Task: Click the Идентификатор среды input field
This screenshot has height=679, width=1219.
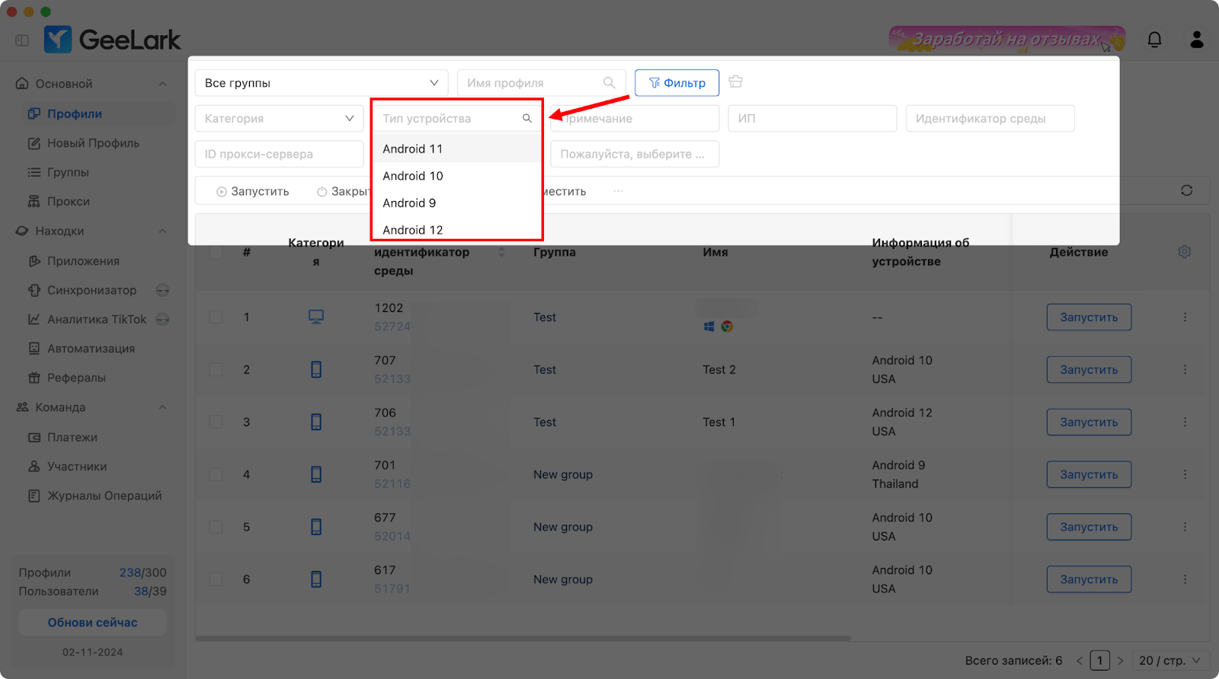Action: pos(990,119)
